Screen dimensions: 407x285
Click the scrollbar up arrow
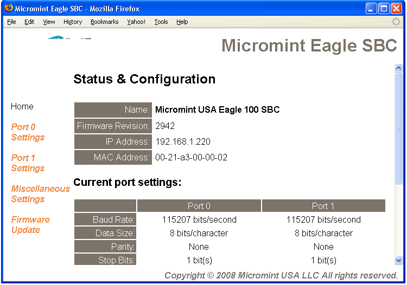(x=398, y=68)
